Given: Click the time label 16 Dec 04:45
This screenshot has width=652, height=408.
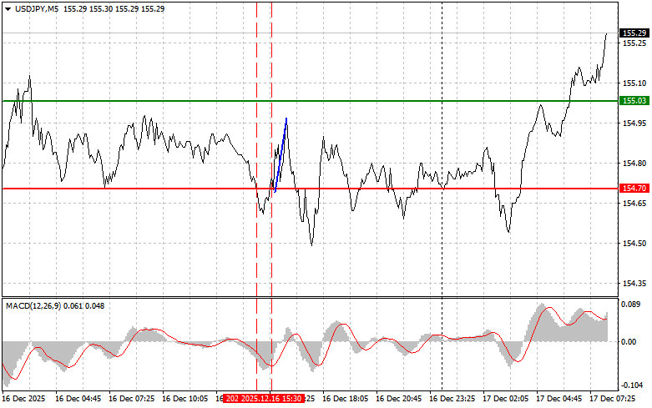Looking at the screenshot, I should [78, 399].
